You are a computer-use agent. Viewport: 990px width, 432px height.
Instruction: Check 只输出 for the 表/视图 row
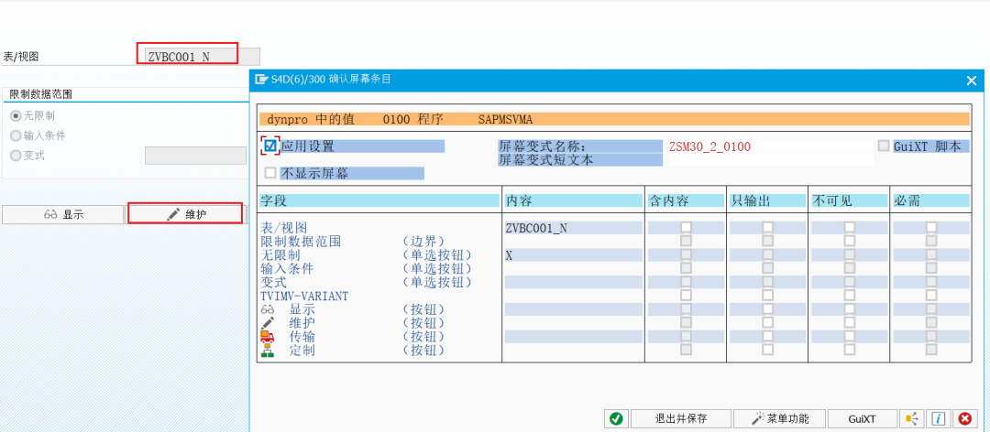768,227
